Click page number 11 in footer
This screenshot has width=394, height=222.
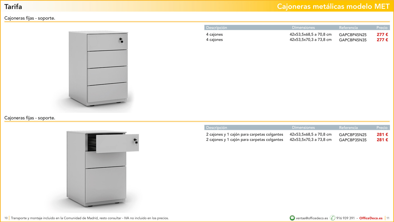pos(388,218)
